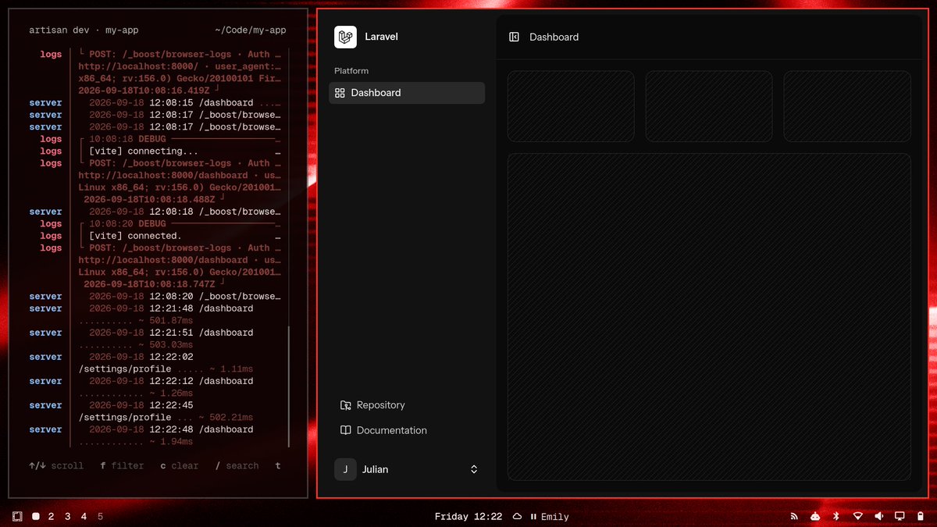
Task: Click the '/settings/profile ..... ~ 1.11ms' line
Action: [166, 369]
